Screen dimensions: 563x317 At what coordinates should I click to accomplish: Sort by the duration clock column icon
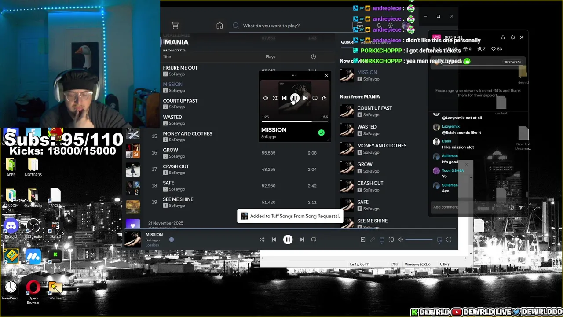(x=313, y=57)
